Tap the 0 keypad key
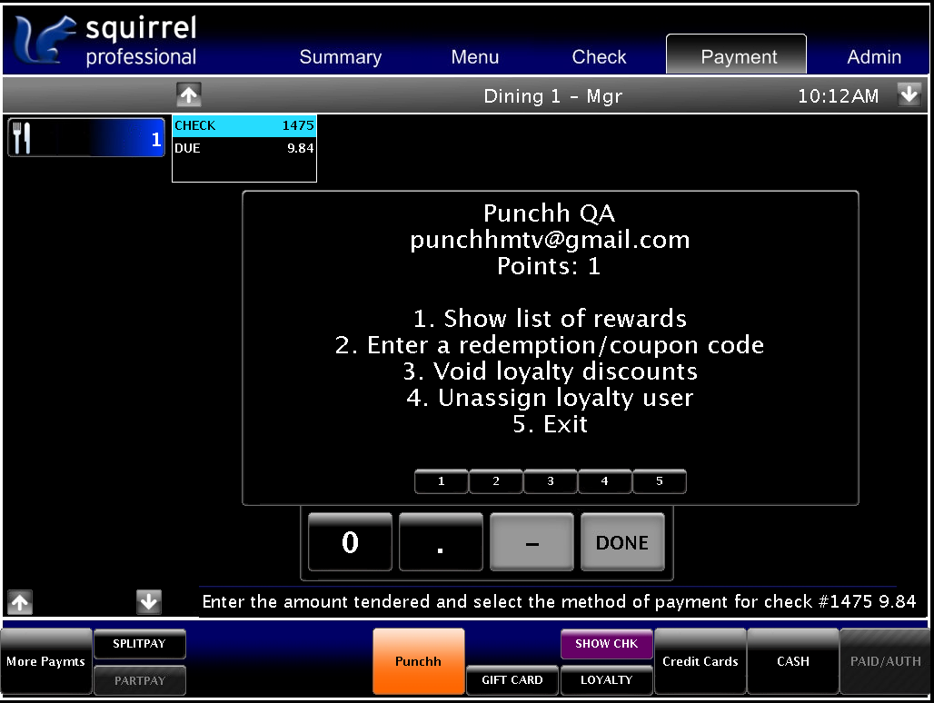The width and height of the screenshot is (934, 703). (x=351, y=541)
